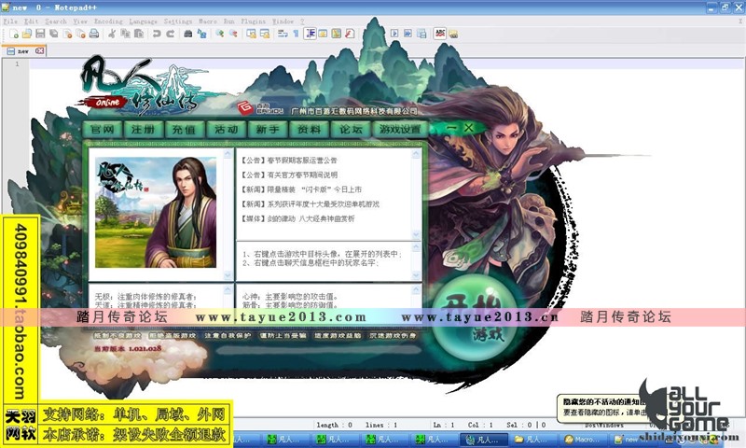Close the 'new' document tab
This screenshot has width=746, height=448.
[39, 51]
